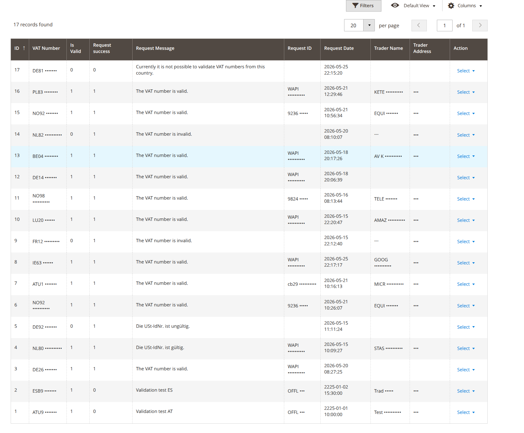Screen dimensions: 524x433
Task: Click the '17 records found' text
Action: (33, 24)
